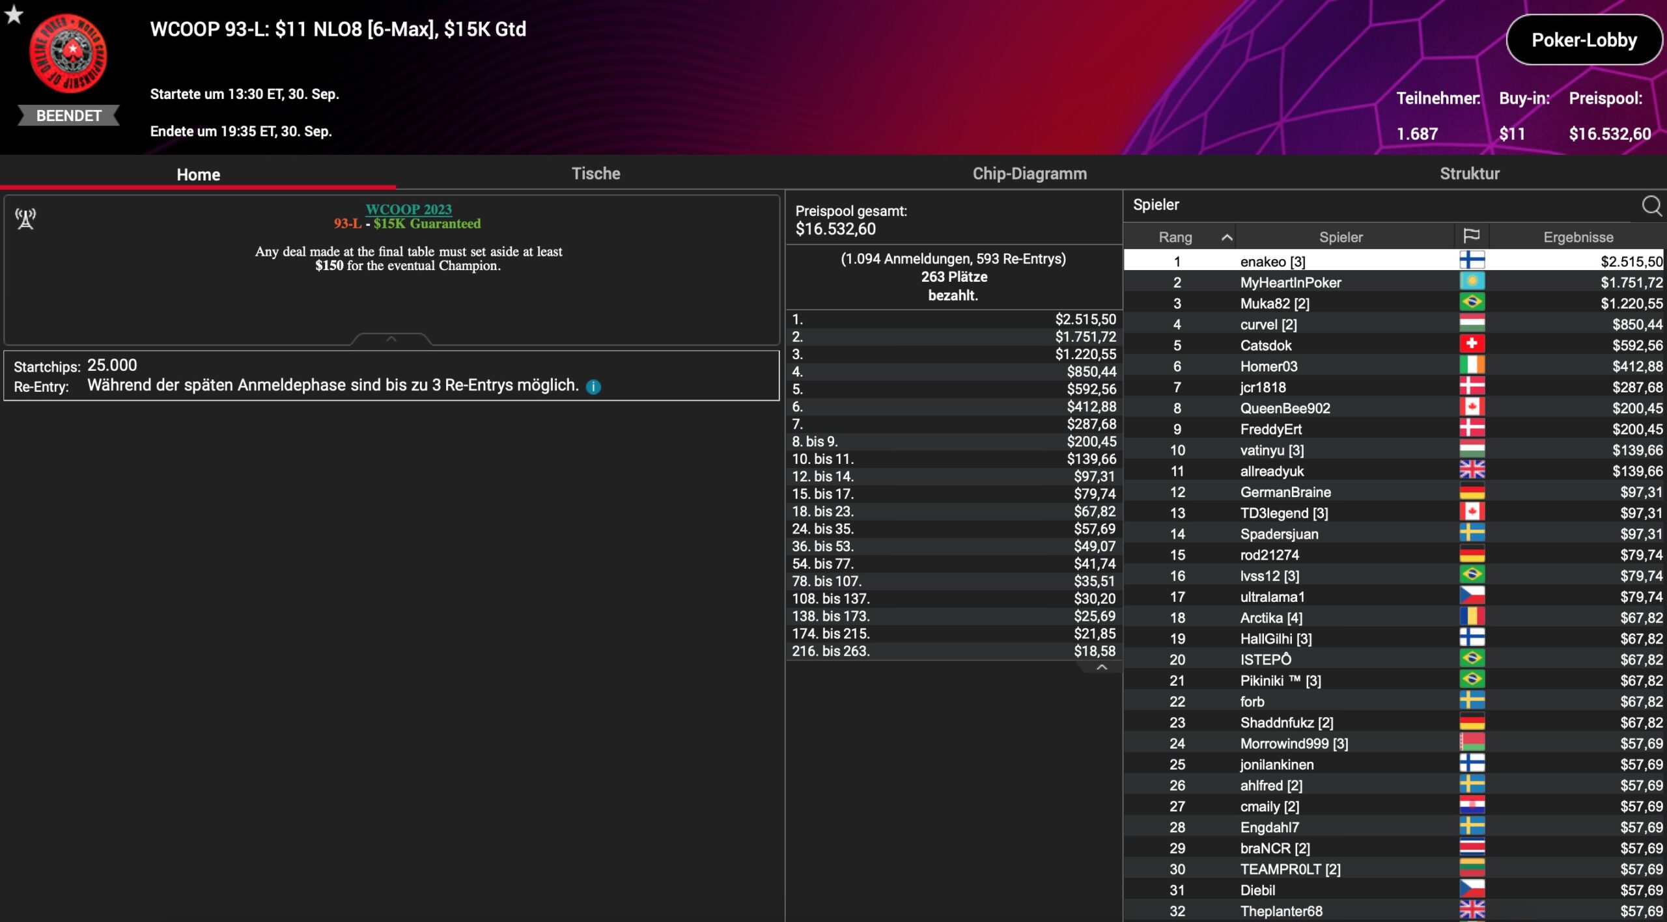Viewport: 1667px width, 922px height.
Task: Select player row enakeo [3]
Action: (x=1394, y=261)
